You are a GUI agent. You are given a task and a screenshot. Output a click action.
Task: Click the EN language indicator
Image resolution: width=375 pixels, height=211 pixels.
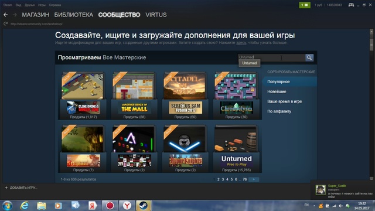306,205
